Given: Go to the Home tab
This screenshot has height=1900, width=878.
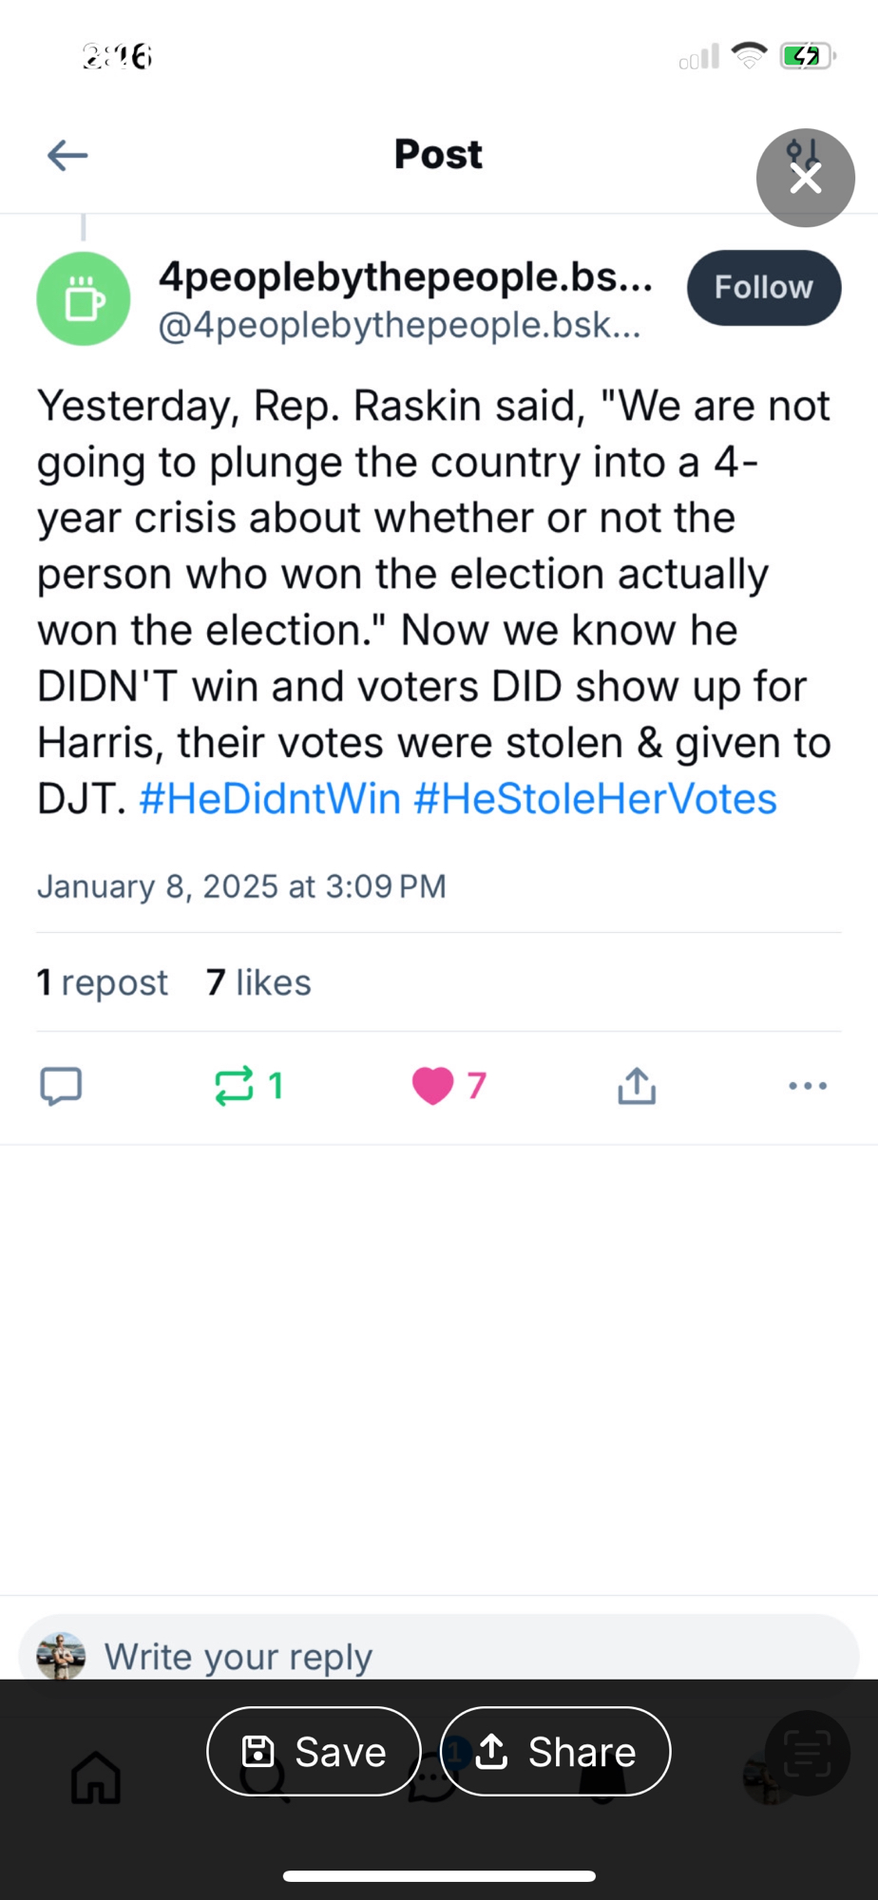Looking at the screenshot, I should (x=97, y=1776).
